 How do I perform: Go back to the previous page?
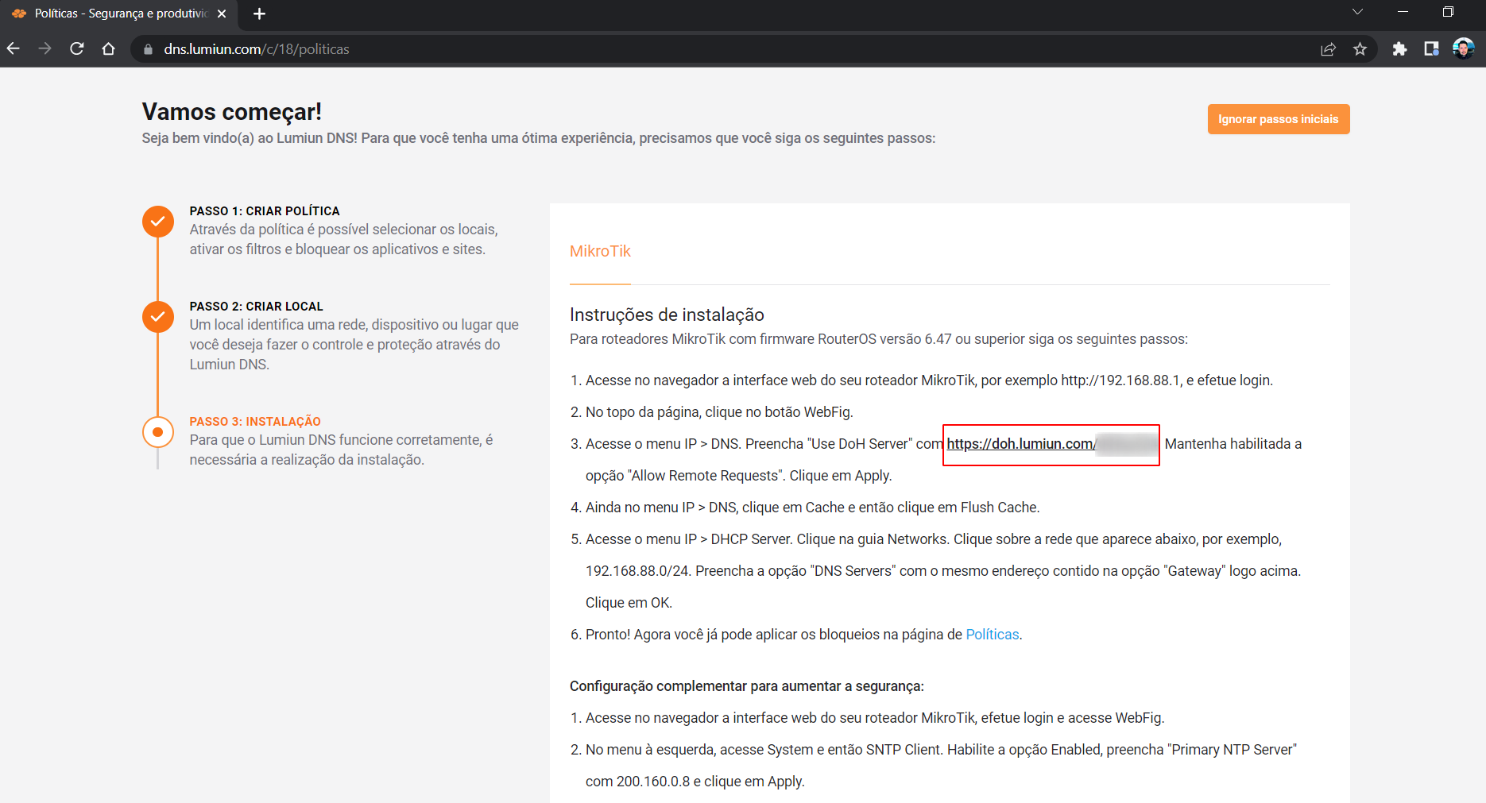pos(14,48)
